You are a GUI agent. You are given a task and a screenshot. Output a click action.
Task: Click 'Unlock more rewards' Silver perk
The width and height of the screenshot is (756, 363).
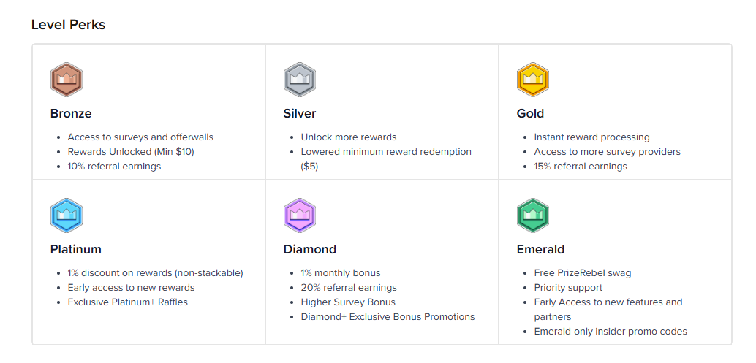coord(348,137)
